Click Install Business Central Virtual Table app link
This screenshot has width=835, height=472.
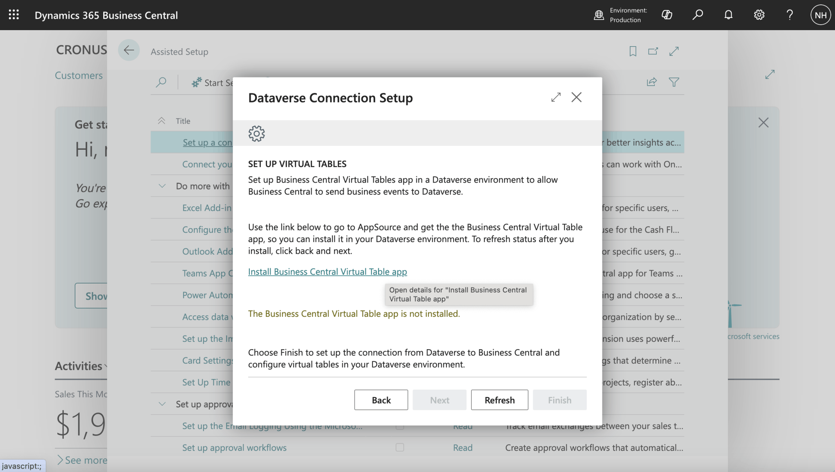[x=327, y=271]
